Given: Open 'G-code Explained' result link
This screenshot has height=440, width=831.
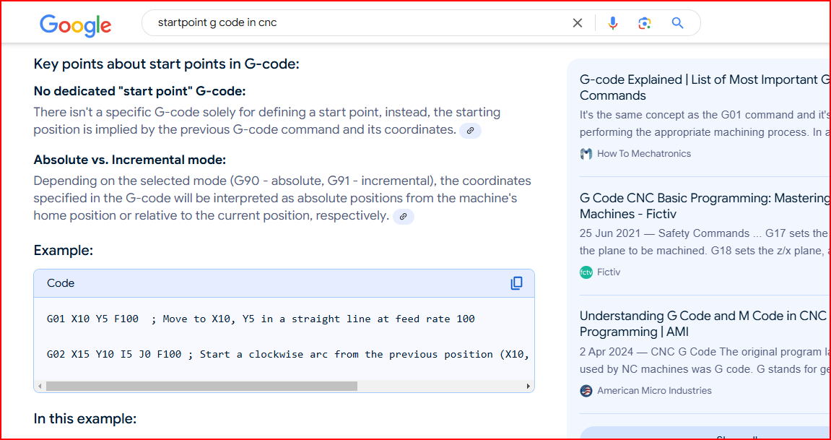Looking at the screenshot, I should (705, 87).
